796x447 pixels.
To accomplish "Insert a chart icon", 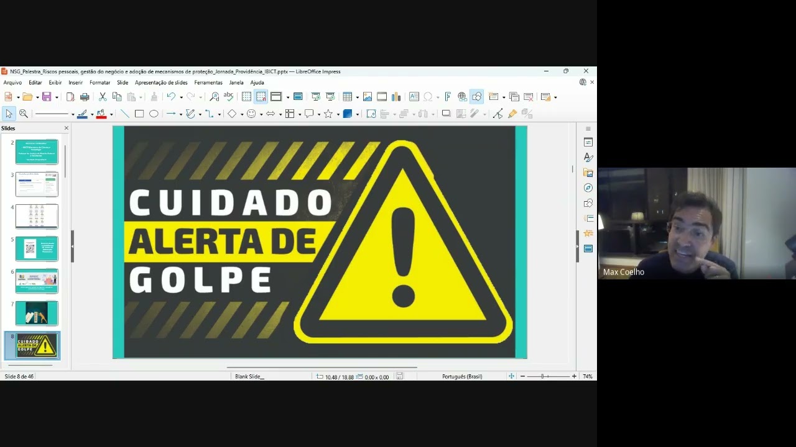I will [x=396, y=97].
